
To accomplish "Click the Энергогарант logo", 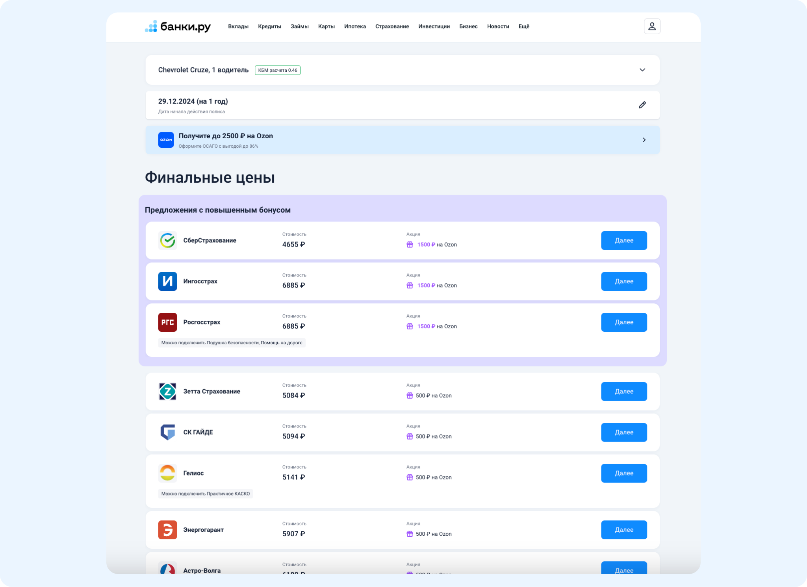I will [167, 530].
